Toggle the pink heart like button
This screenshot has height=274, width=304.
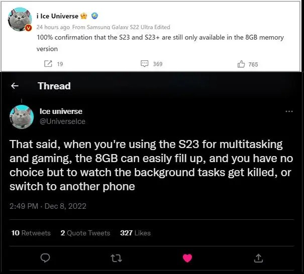(187, 258)
